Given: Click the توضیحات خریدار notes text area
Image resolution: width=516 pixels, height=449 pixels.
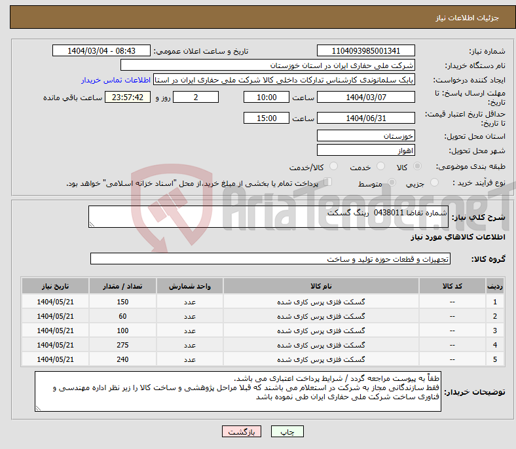Looking at the screenshot, I should 238,391.
